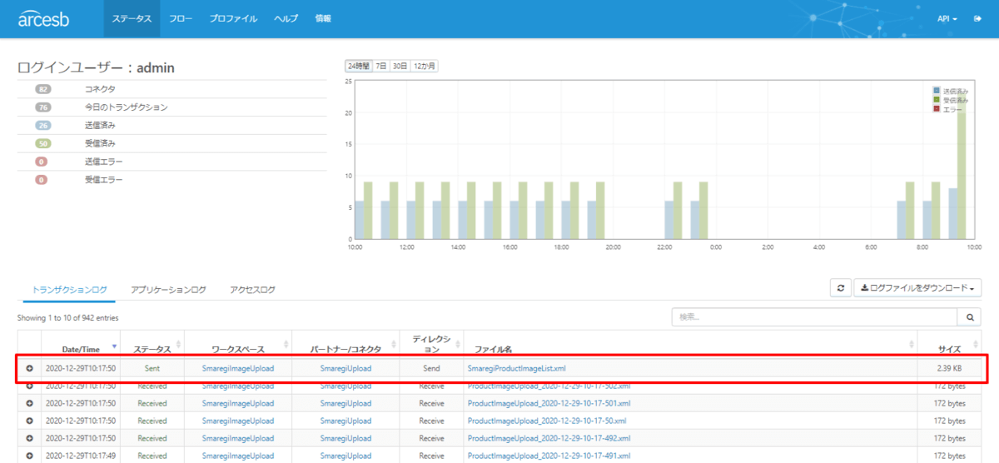
Task: Expand the row for ProductImageUpload_2020-12-29-10-17-501.xml
Action: coord(30,403)
